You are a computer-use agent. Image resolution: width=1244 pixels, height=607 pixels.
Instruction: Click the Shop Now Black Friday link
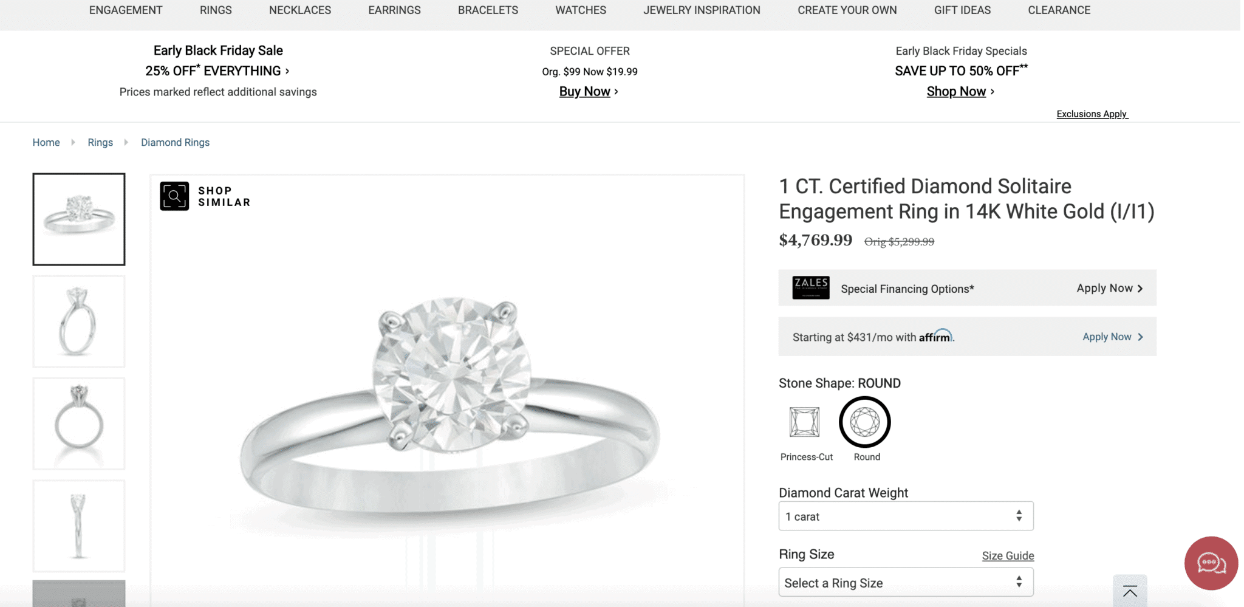(956, 92)
